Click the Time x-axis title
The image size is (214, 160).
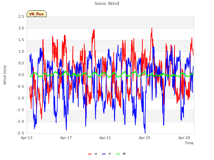[189, 143]
